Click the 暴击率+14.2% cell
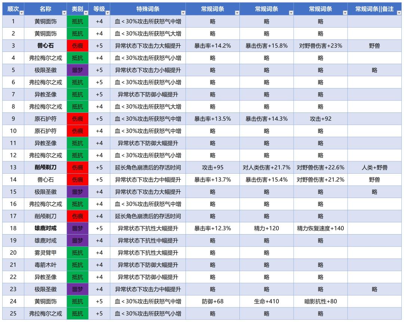Image resolution: width=404 pixels, height=322 pixels. tap(212, 46)
